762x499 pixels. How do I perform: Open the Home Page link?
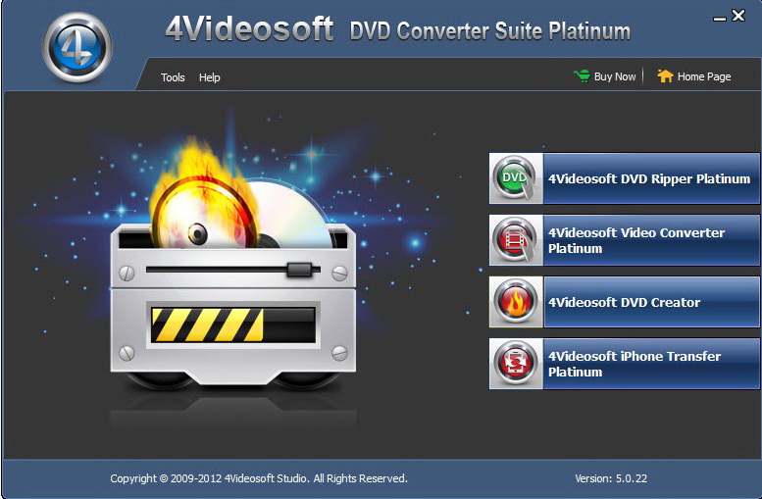pos(704,76)
